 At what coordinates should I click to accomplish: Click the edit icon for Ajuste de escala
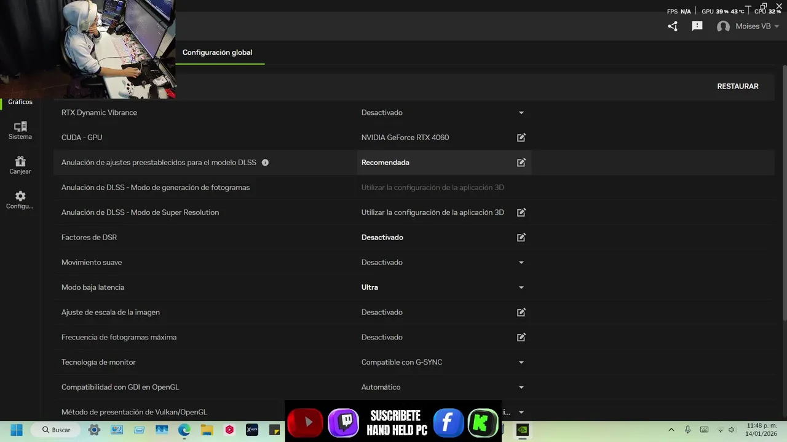[521, 312]
